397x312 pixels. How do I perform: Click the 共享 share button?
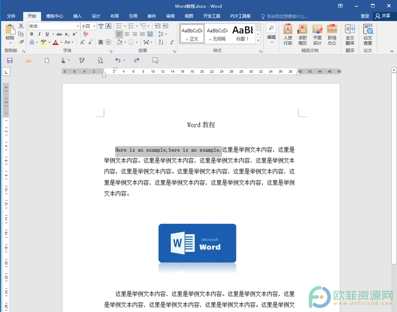tap(383, 16)
